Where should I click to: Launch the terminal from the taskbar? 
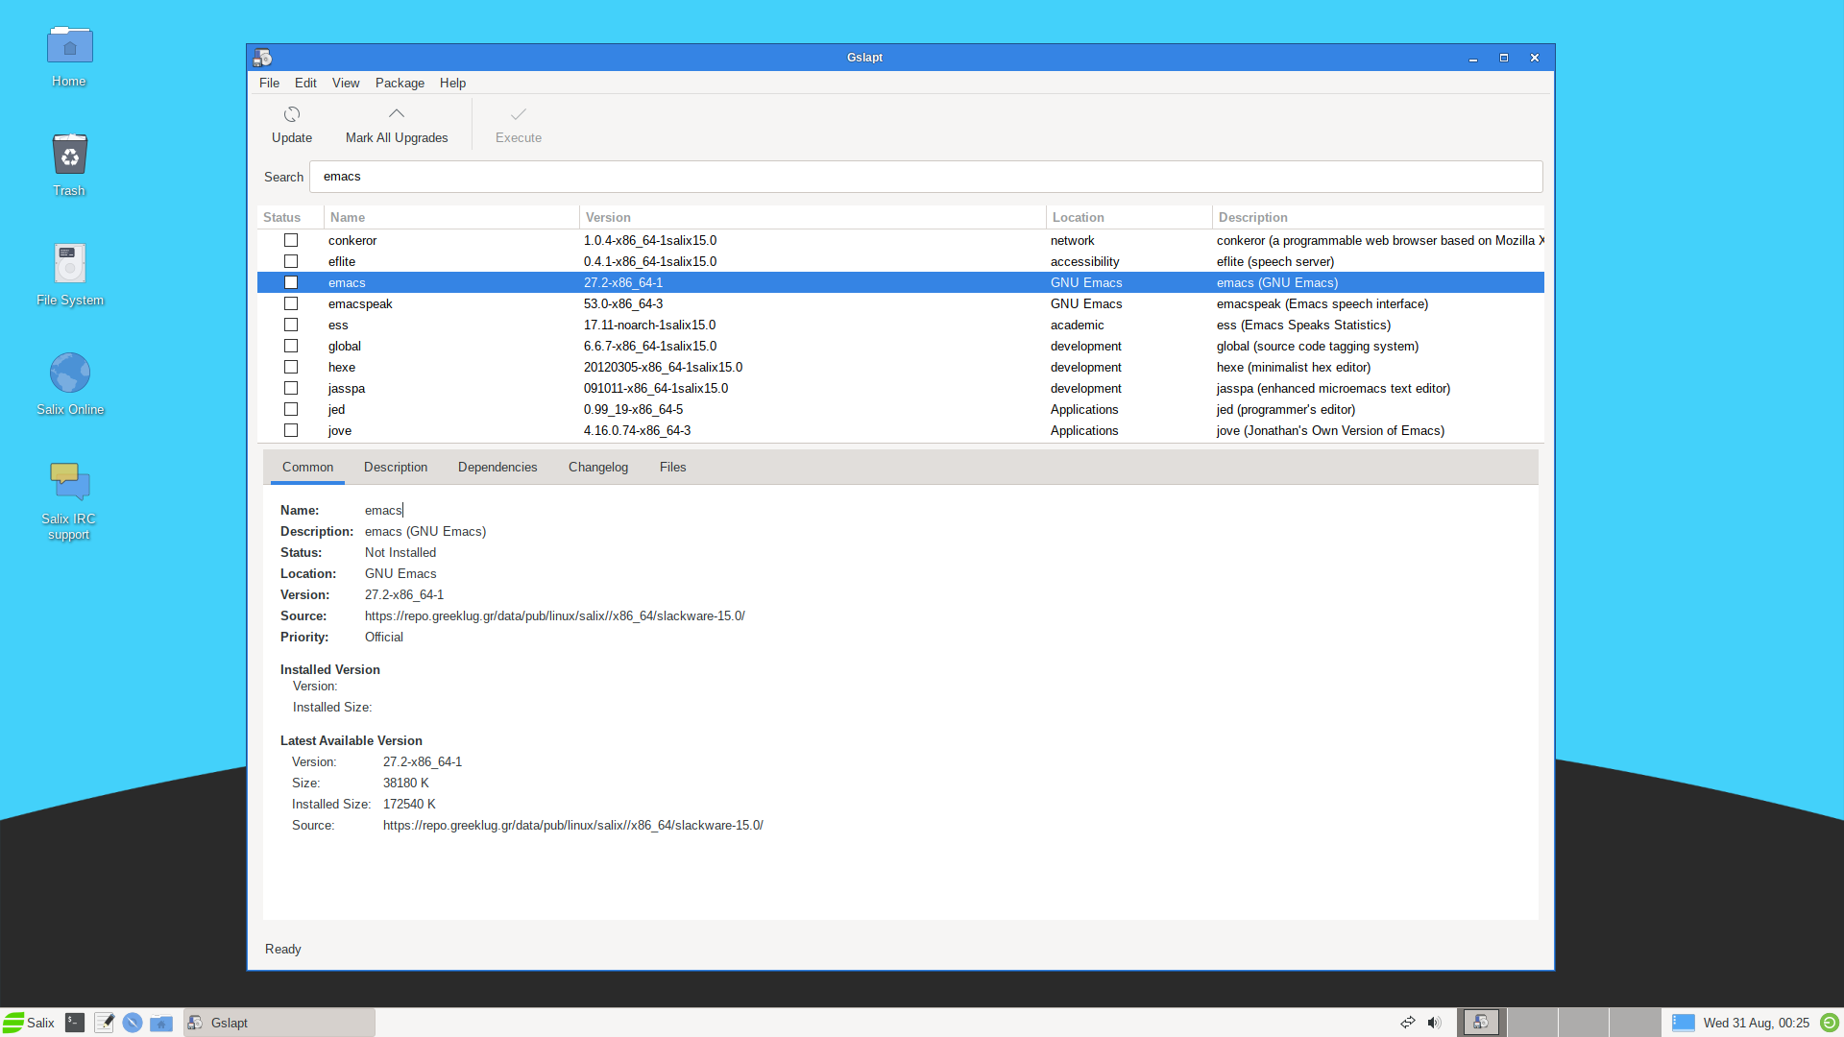(x=75, y=1023)
